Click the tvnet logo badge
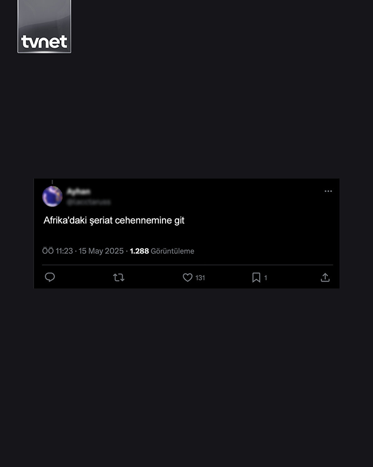This screenshot has height=467, width=373. [x=44, y=26]
